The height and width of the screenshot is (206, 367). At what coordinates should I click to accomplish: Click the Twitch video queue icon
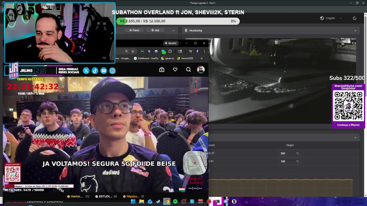point(162,70)
